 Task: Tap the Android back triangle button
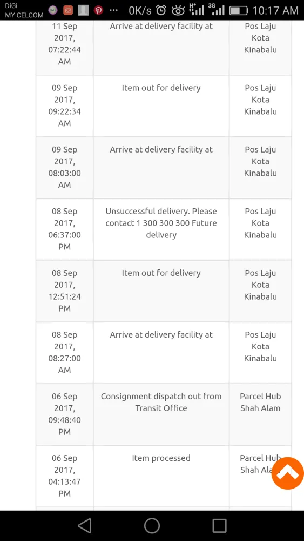(85, 526)
